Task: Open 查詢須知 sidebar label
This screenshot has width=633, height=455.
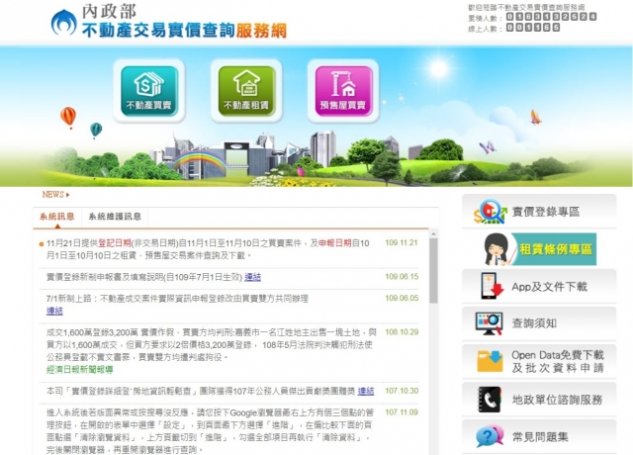Action: [x=534, y=323]
